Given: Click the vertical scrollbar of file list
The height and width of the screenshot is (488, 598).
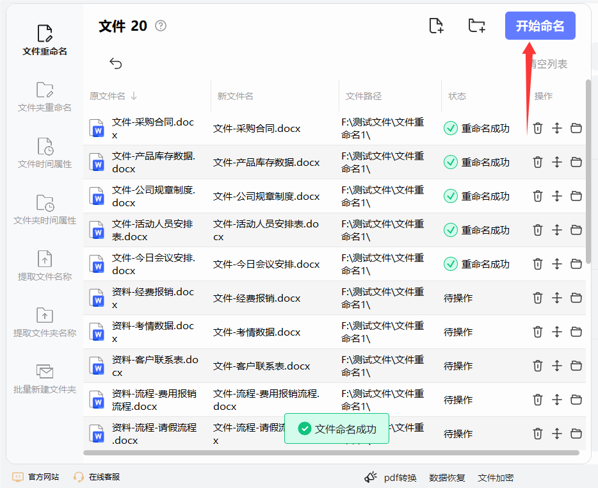Looking at the screenshot, I should tap(588, 172).
